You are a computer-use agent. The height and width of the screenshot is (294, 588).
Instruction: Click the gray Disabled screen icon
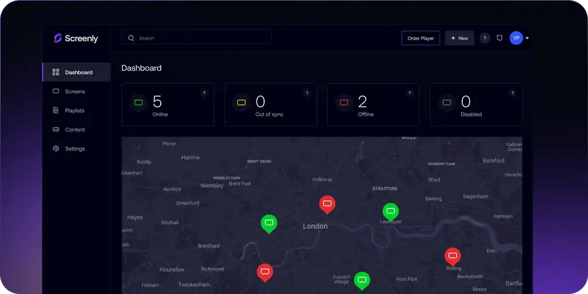point(447,103)
